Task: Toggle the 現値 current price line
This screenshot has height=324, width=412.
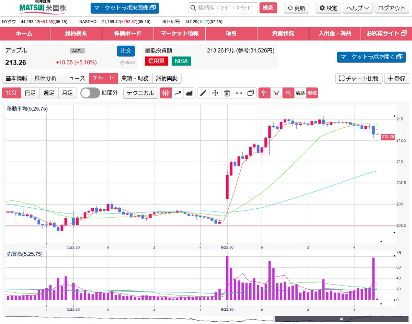Action: pyautogui.click(x=312, y=93)
